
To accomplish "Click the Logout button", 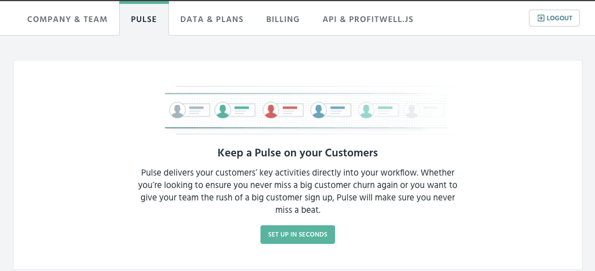I will click(554, 18).
